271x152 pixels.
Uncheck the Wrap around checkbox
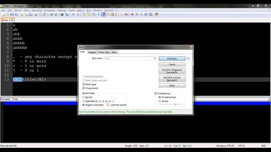pos(84,88)
